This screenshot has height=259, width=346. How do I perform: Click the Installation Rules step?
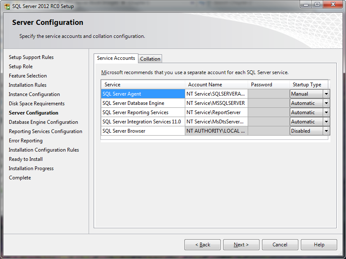[27, 85]
